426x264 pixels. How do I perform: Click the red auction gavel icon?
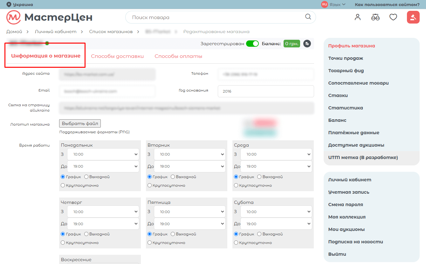413,17
